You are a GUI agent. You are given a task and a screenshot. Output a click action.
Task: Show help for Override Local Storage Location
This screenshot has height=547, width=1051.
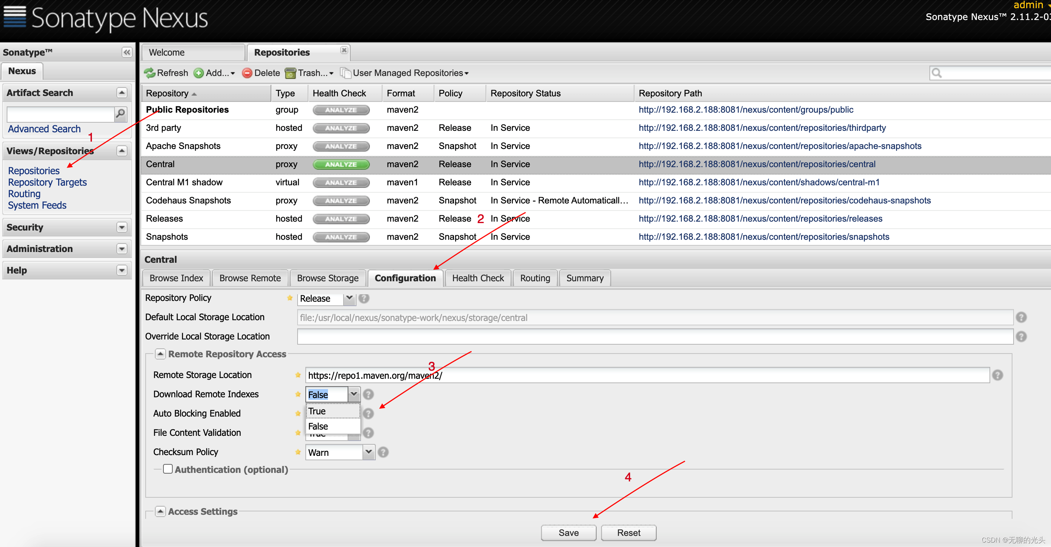[1021, 337]
